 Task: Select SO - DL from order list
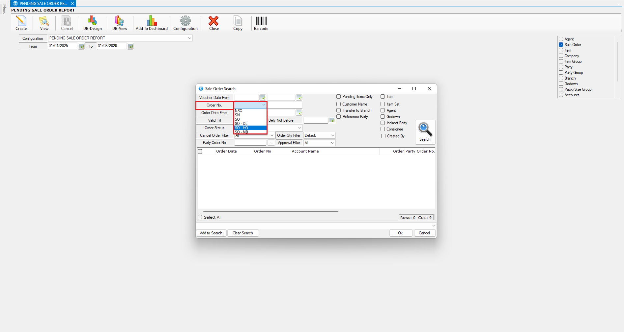241,124
